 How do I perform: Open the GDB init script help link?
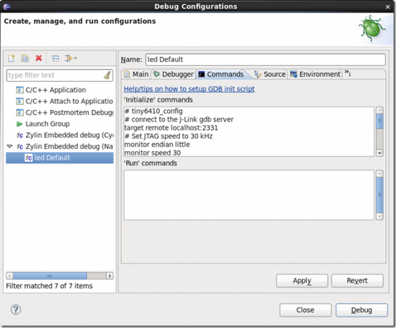tap(189, 88)
